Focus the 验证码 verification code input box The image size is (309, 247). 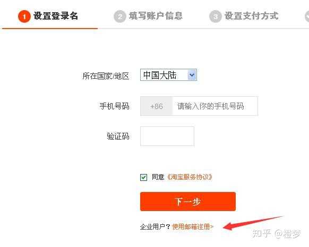(x=167, y=136)
